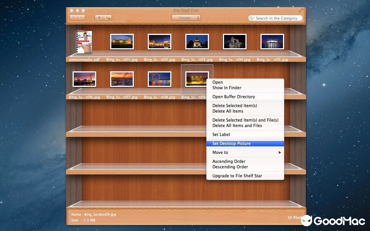Click the Bing_lu...n03.jpg file name
The width and height of the screenshot is (370, 231).
[x=197, y=59]
